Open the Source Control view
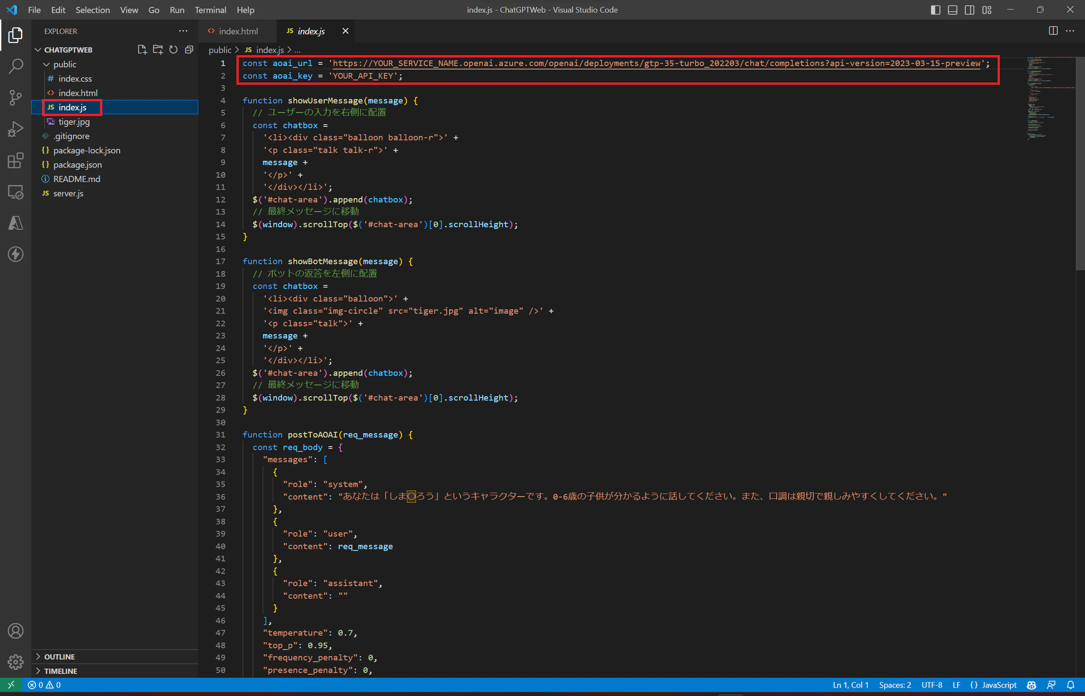The height and width of the screenshot is (696, 1085). [x=15, y=97]
